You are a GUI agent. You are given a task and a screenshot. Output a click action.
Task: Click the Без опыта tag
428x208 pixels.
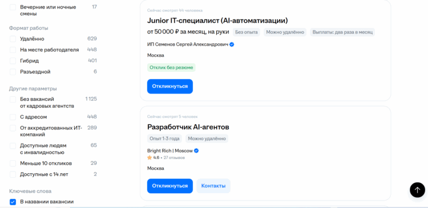pos(247,32)
